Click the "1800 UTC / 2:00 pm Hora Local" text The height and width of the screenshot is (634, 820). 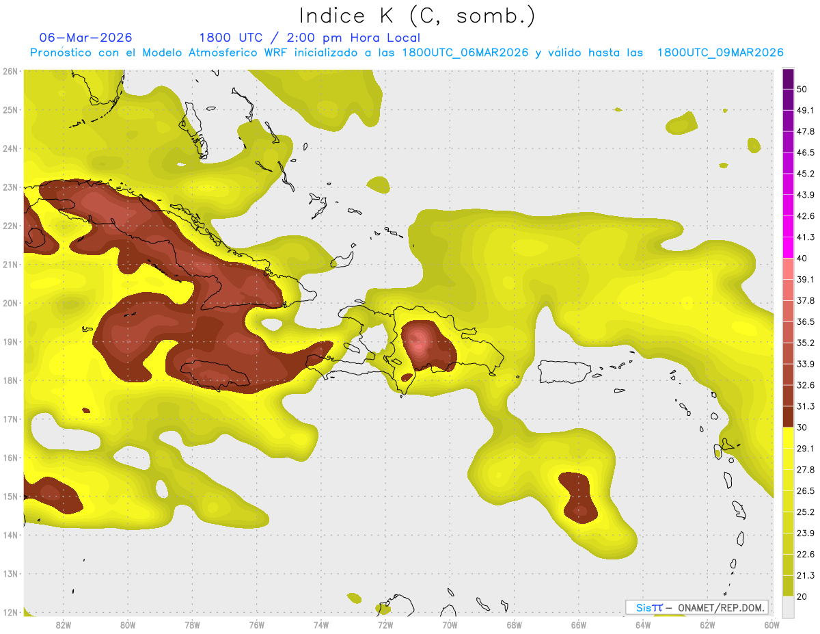tap(310, 38)
